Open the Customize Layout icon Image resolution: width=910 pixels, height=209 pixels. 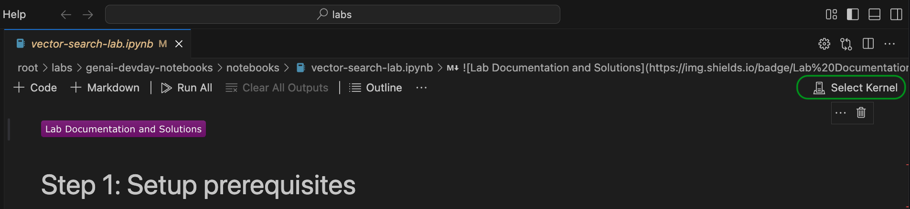point(831,14)
